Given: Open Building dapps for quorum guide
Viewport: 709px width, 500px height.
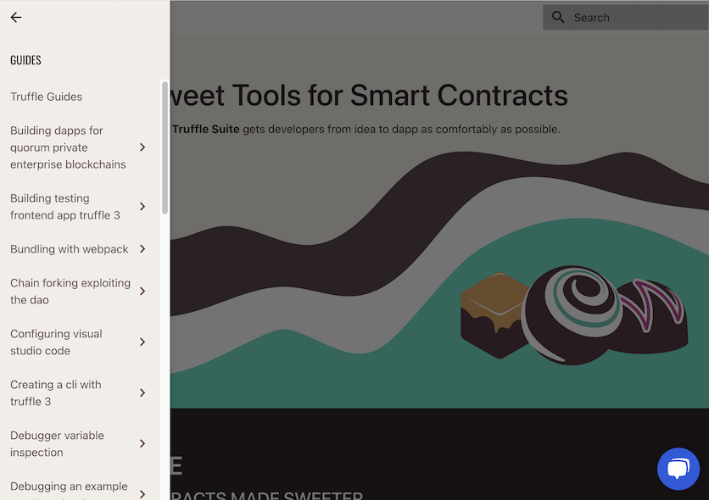Looking at the screenshot, I should (68, 147).
